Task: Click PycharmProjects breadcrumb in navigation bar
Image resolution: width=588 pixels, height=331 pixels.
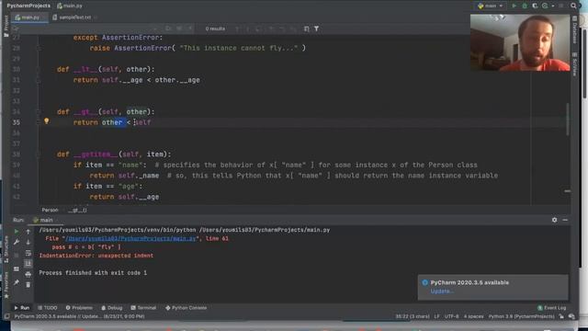Action: click(28, 6)
